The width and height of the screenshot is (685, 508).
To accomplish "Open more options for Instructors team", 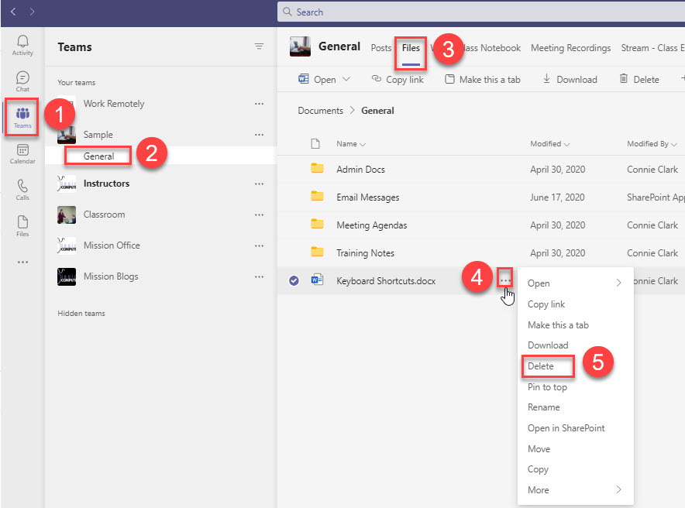I will point(259,184).
